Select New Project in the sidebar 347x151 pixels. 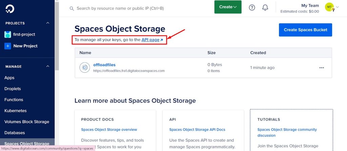[x=25, y=46]
